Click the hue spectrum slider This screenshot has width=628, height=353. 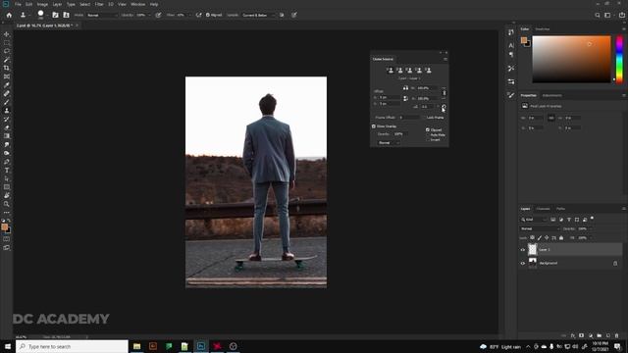tap(619, 59)
